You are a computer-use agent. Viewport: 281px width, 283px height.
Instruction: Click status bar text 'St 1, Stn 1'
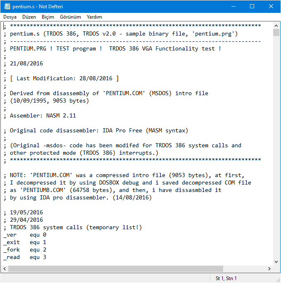point(226,278)
